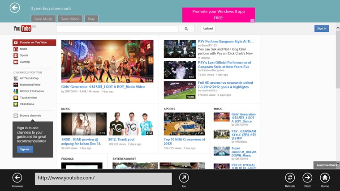Click the YouTube search magnifier button

(x=186, y=29)
